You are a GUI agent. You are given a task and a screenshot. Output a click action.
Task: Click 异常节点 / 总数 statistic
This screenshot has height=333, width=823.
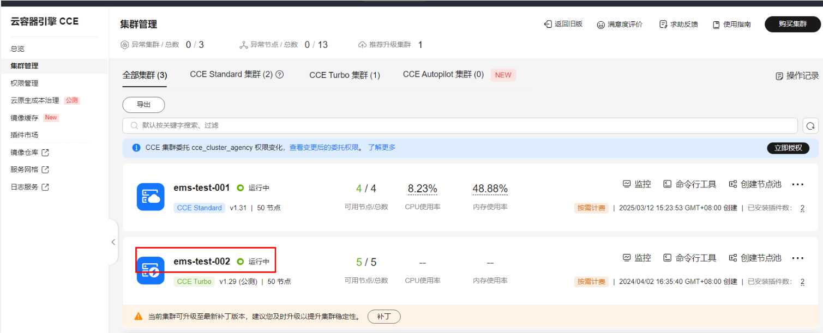(x=284, y=45)
